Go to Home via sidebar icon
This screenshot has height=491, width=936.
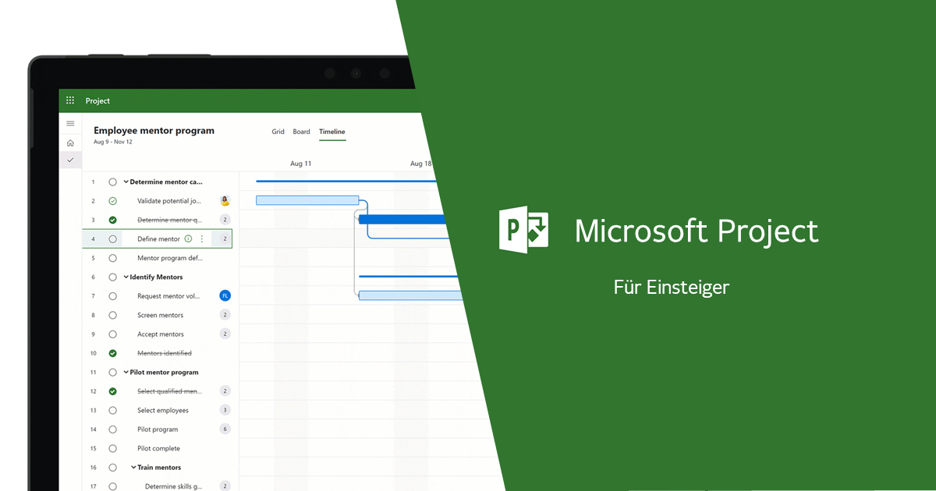70,143
